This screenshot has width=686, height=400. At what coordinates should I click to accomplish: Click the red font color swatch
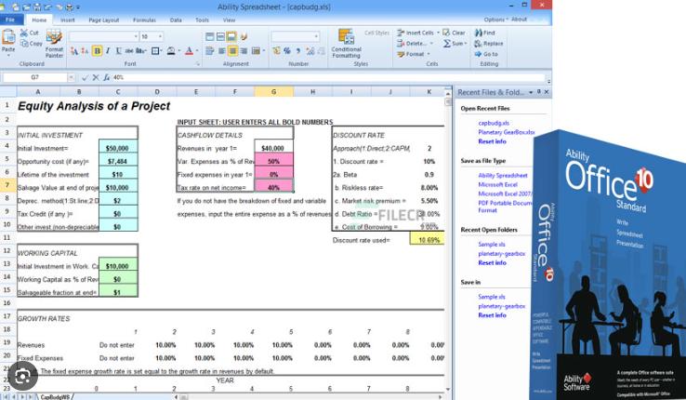(189, 51)
